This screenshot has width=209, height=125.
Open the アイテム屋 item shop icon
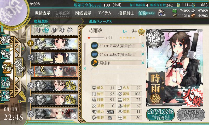[161, 13]
